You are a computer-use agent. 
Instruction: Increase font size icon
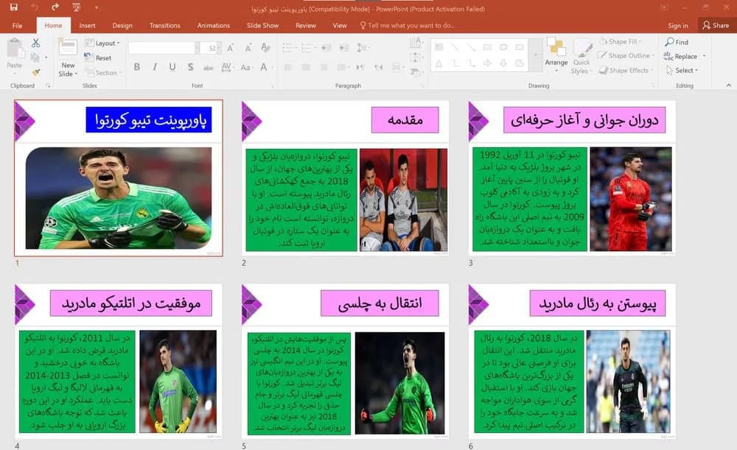coord(230,48)
